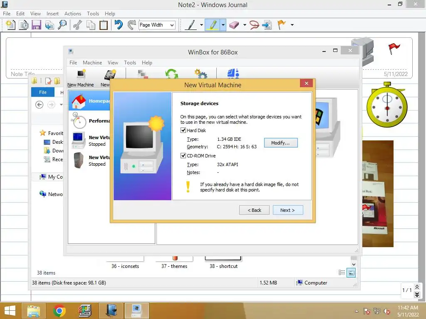Click the Windows Journal taskbar icon
This screenshot has width=426, height=319.
coord(111,311)
